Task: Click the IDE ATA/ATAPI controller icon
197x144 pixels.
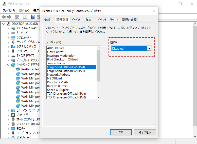Action: pos(13,28)
